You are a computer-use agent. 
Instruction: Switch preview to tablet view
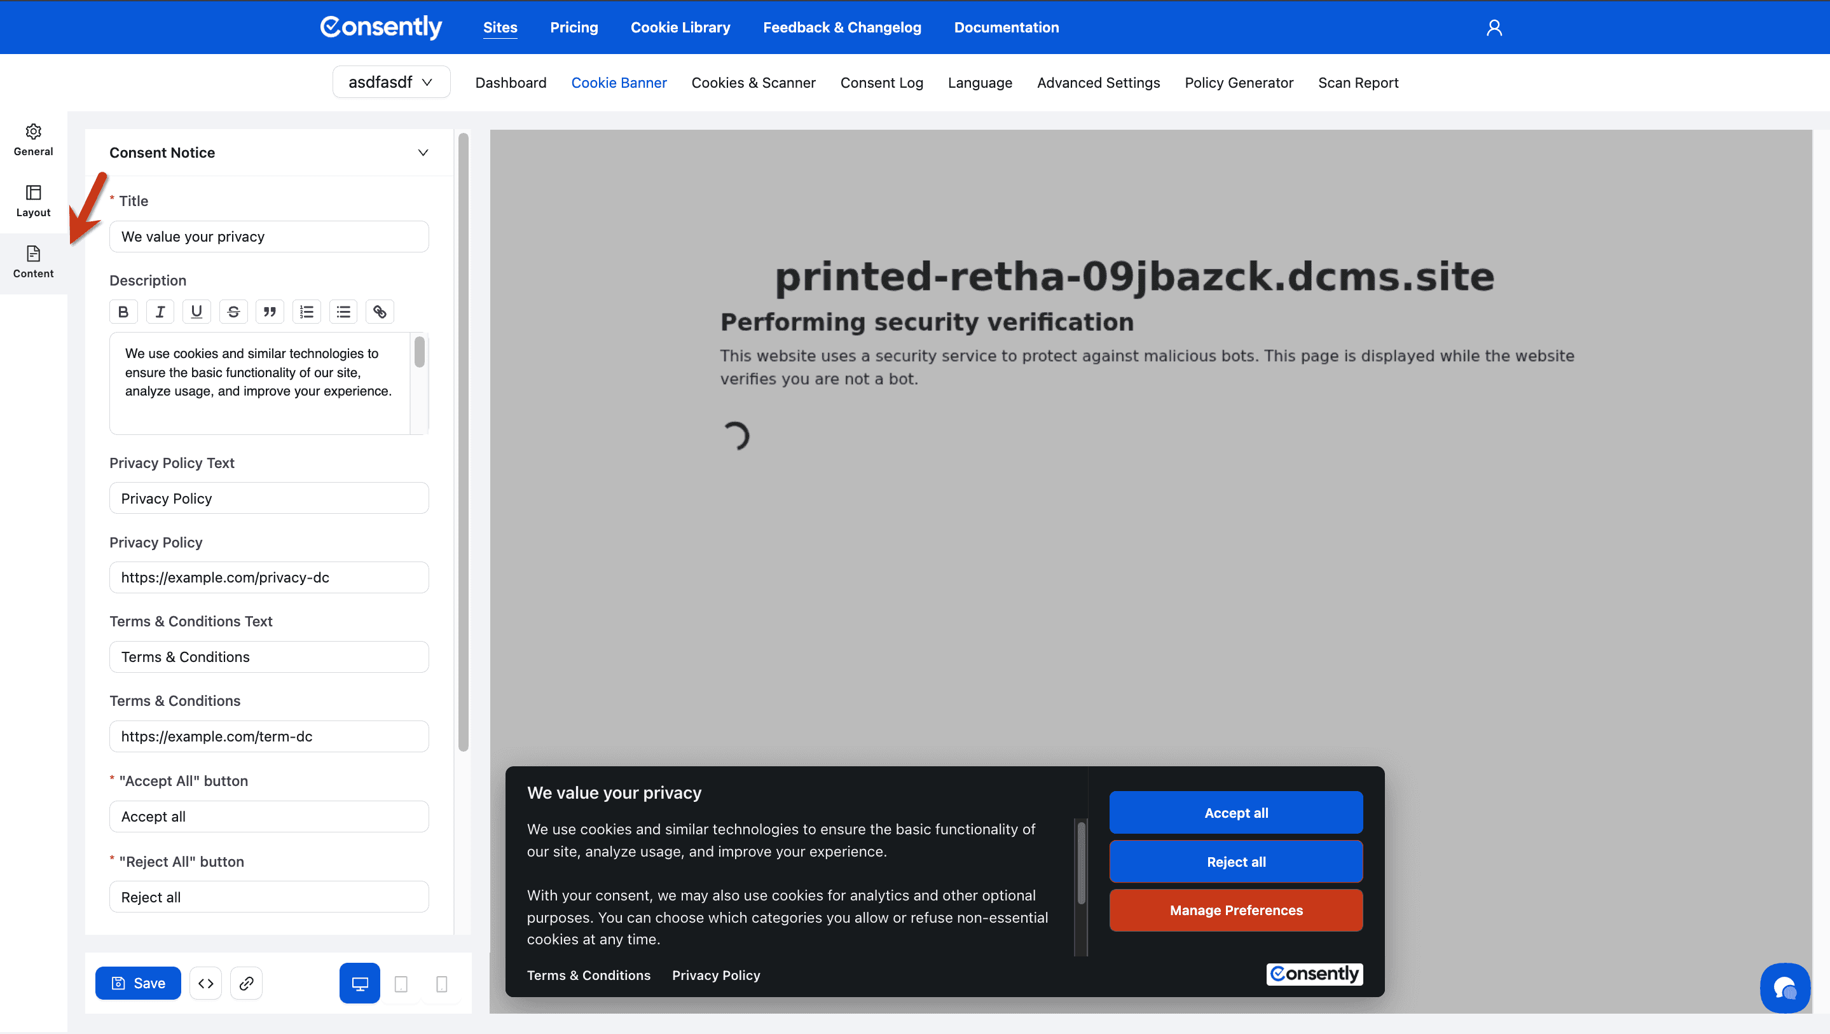(401, 984)
